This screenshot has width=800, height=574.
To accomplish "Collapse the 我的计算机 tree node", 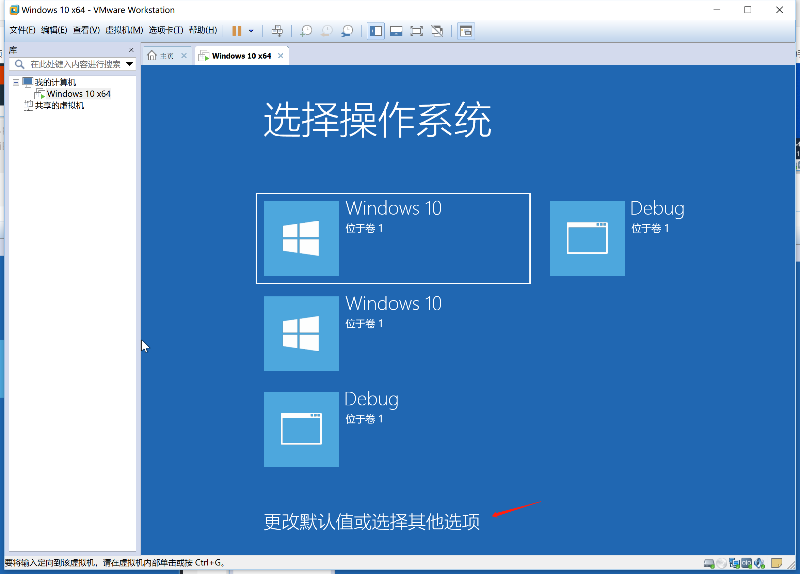I will [x=16, y=82].
